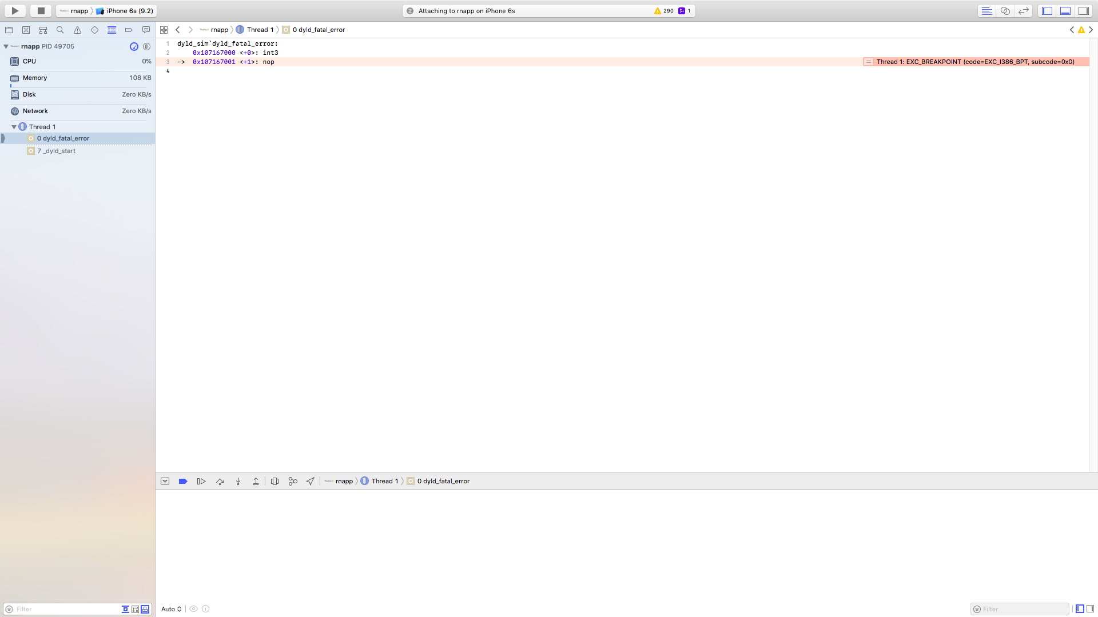Select the Debug navigator icon
1098x617 pixels.
tap(112, 30)
